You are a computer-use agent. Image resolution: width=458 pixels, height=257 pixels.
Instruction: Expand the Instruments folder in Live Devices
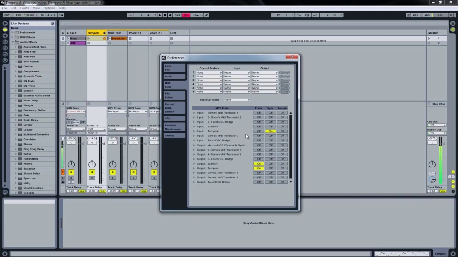point(13,32)
